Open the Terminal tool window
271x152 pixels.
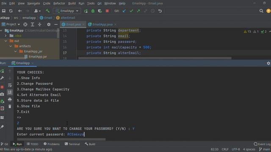click(72, 144)
